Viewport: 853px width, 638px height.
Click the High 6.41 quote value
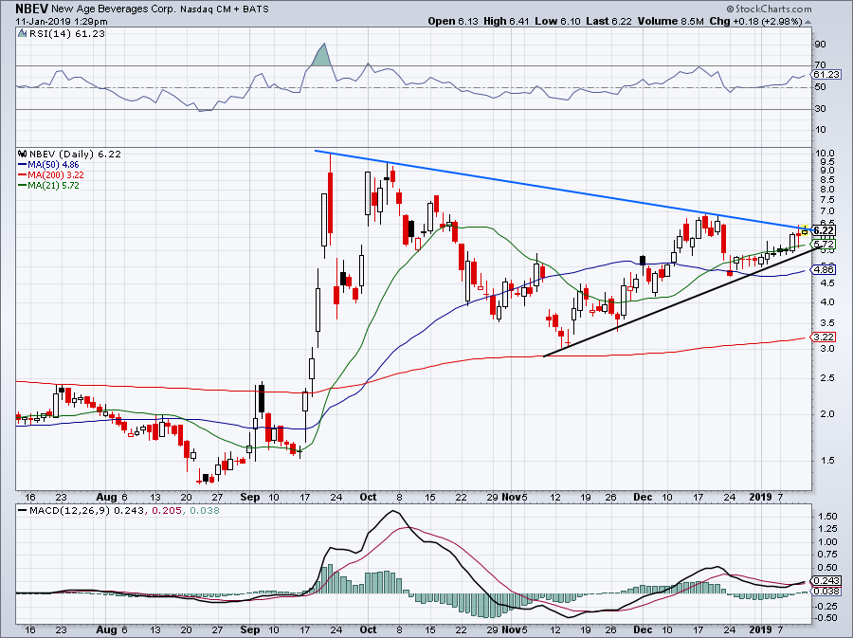506,21
